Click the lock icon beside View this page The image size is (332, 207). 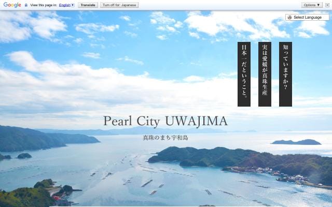coord(26,5)
